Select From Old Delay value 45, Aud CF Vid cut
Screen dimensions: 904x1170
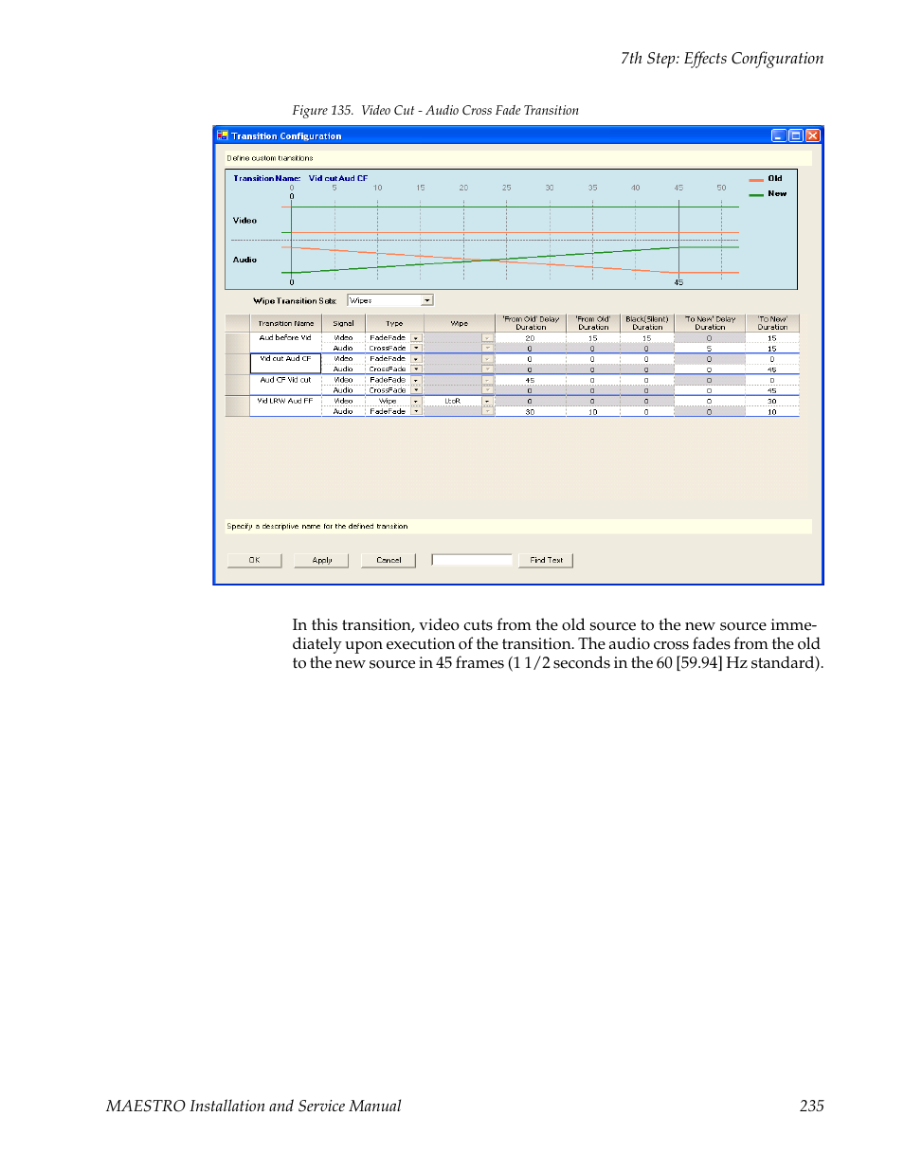[x=530, y=380]
